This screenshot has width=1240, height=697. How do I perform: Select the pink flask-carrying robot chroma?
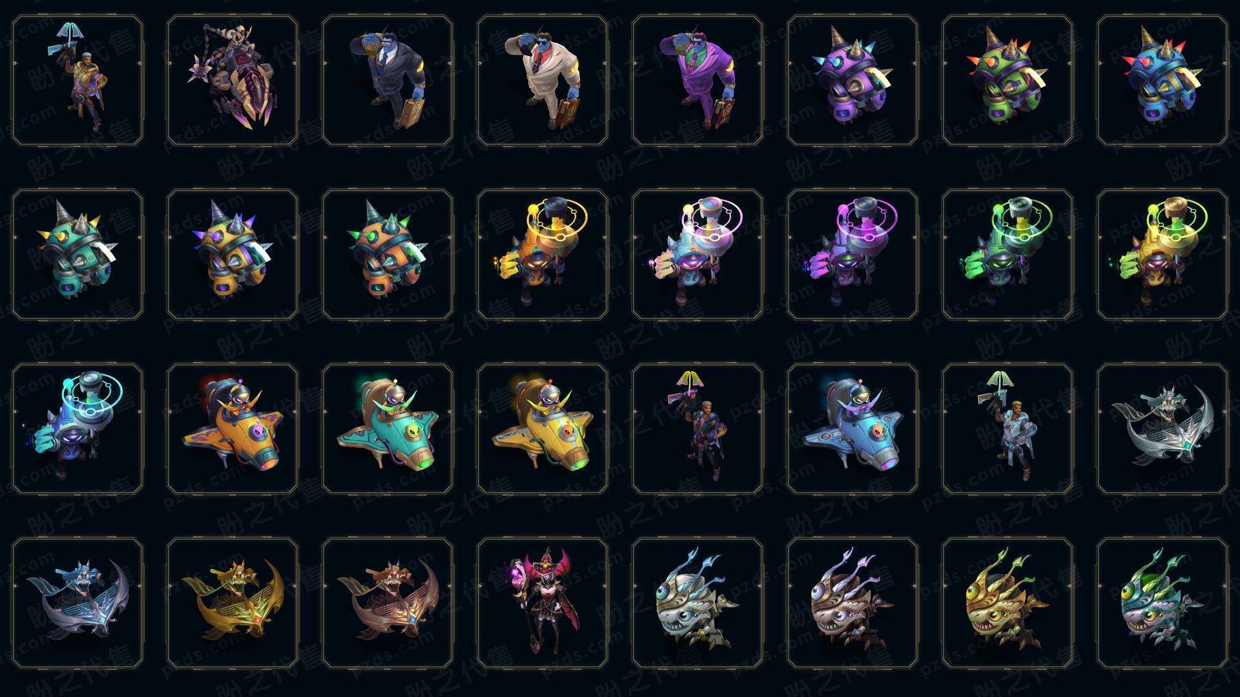pyautogui.click(x=852, y=254)
